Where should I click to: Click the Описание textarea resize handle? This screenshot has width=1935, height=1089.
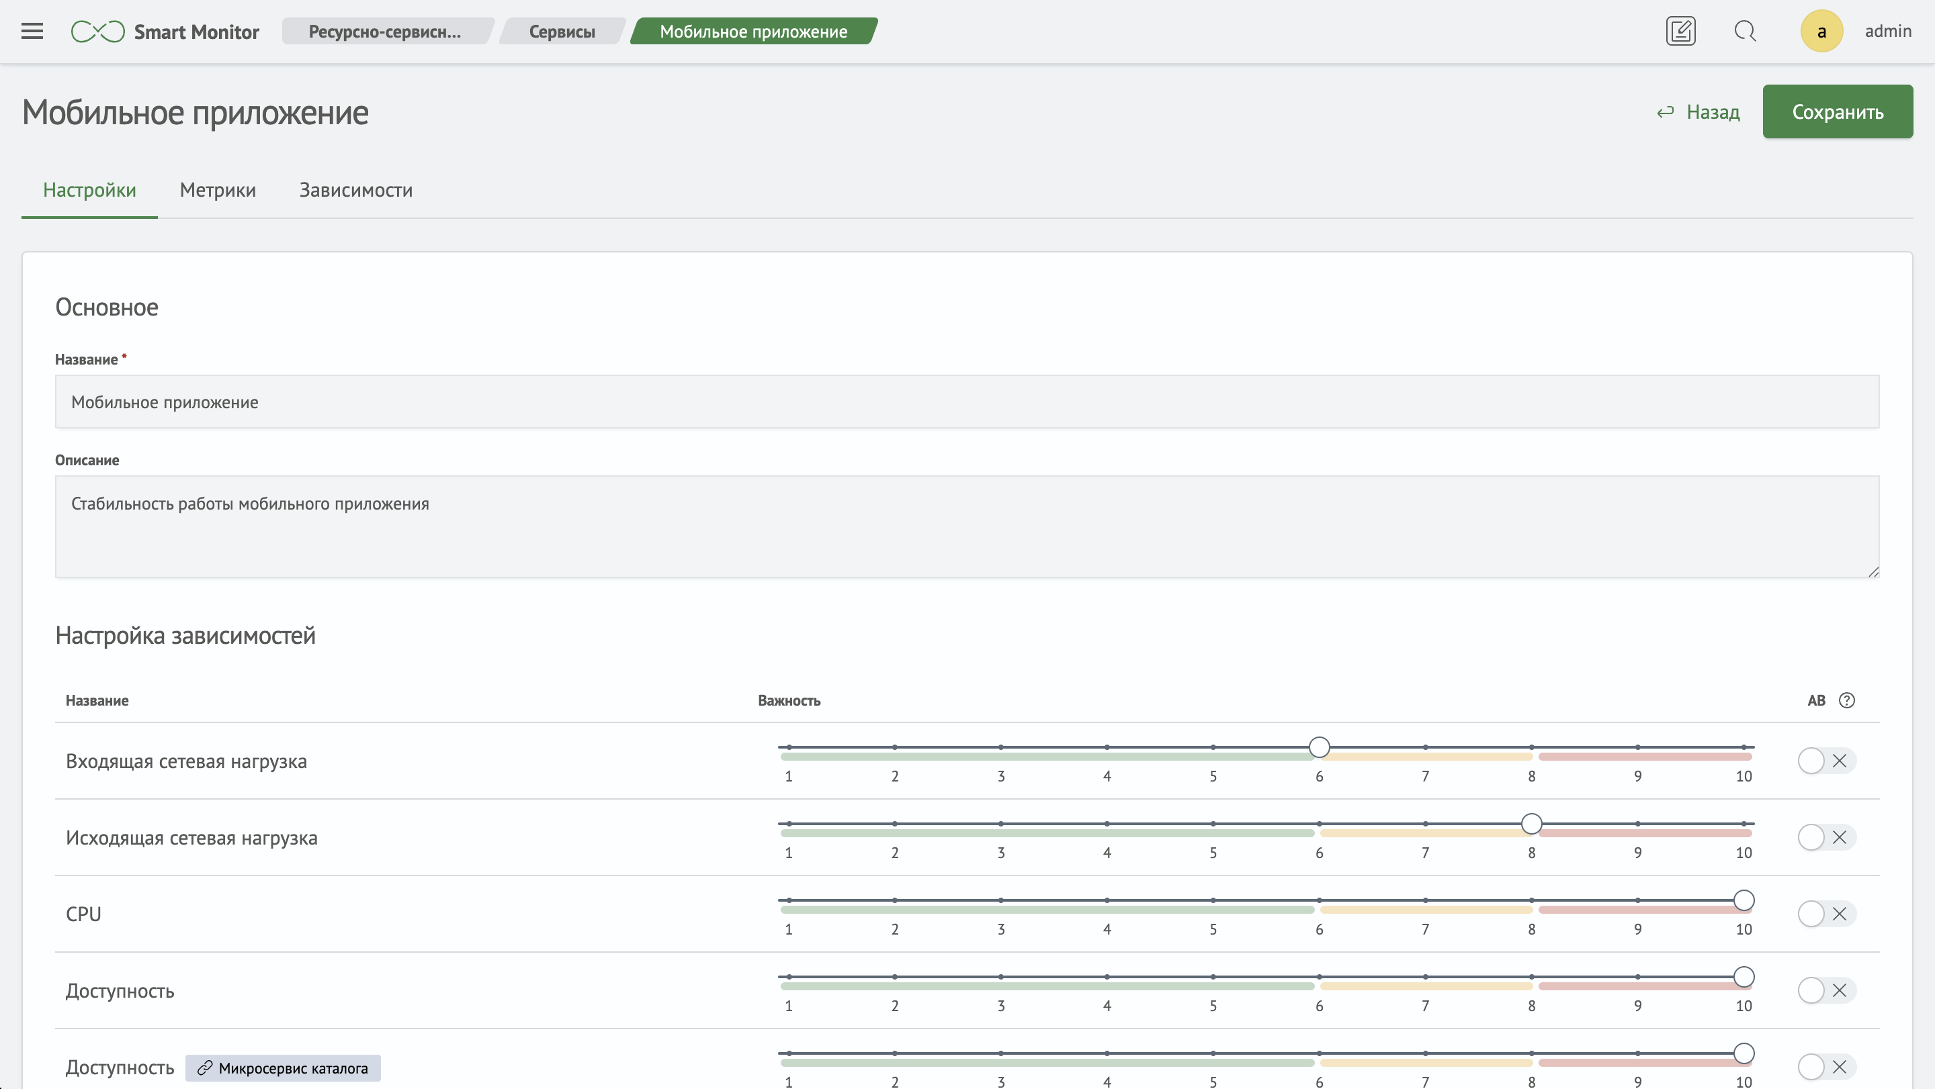[x=1873, y=571]
